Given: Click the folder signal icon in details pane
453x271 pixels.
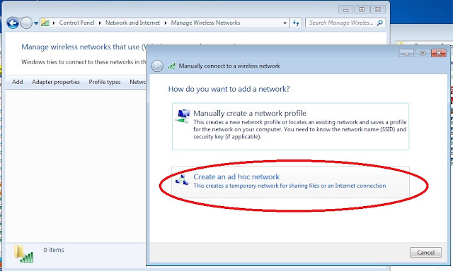Looking at the screenshot, I should (x=23, y=254).
